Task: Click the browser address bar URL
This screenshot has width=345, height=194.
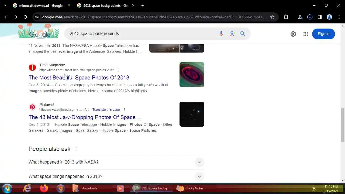Action: coord(154,17)
